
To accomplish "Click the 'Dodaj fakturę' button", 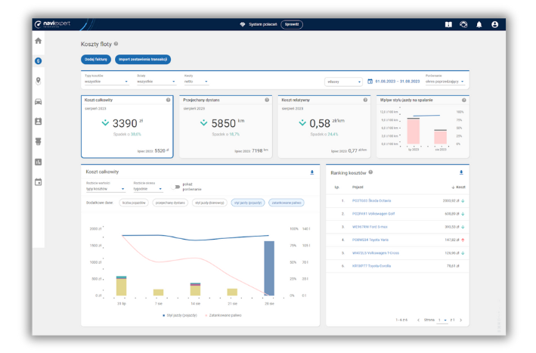I will (95, 59).
